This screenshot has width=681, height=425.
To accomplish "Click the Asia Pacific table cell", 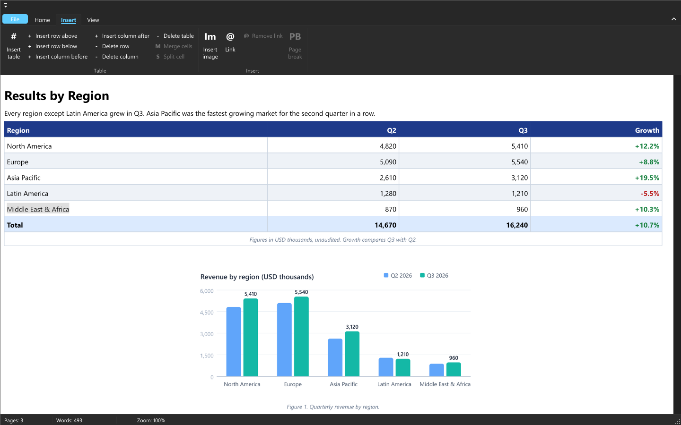I will tap(136, 178).
